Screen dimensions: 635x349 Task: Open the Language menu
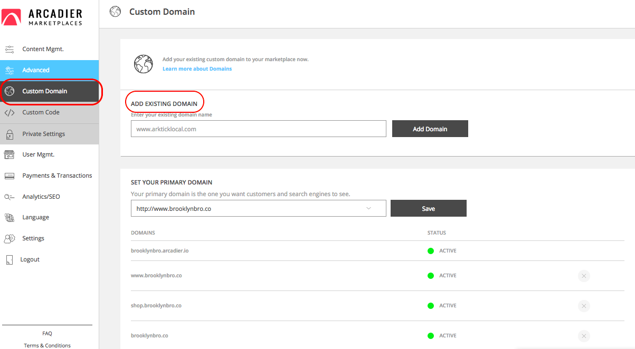tap(35, 217)
